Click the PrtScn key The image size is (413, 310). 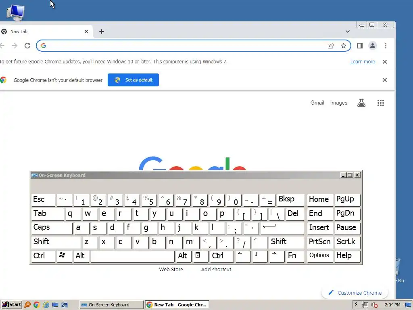(x=320, y=243)
